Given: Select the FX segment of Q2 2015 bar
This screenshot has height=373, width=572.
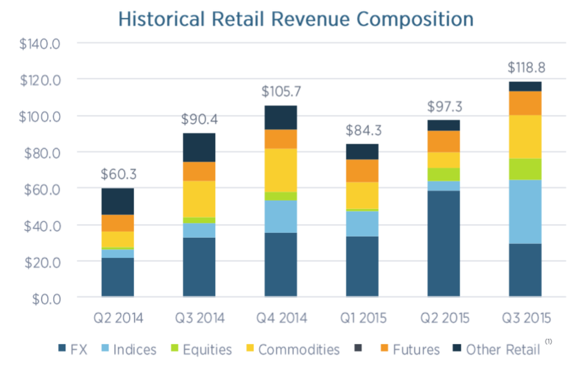Looking at the screenshot, I should 444,244.
